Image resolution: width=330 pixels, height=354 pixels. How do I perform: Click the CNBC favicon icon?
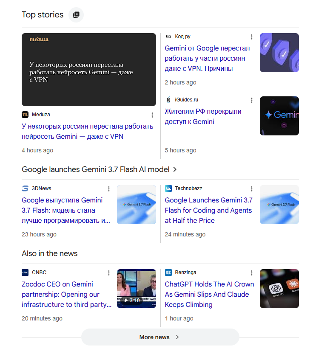click(25, 273)
